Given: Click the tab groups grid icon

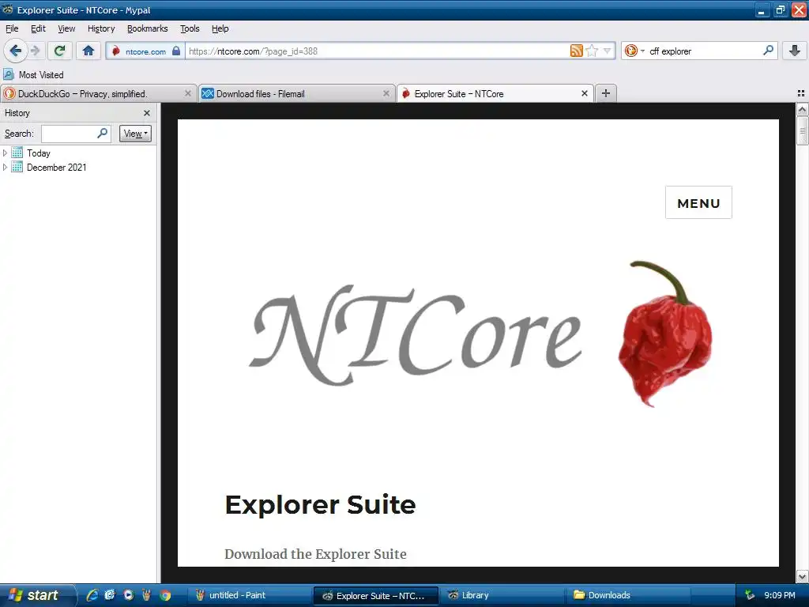Looking at the screenshot, I should (801, 93).
